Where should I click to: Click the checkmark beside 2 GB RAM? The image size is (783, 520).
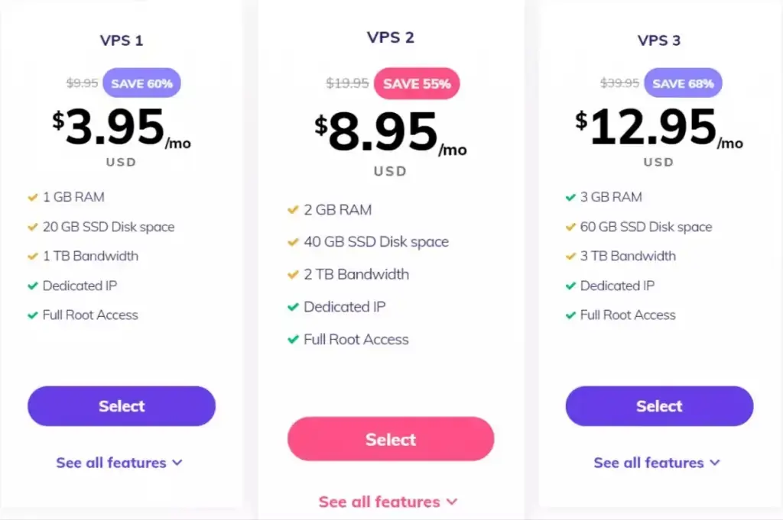coord(292,209)
